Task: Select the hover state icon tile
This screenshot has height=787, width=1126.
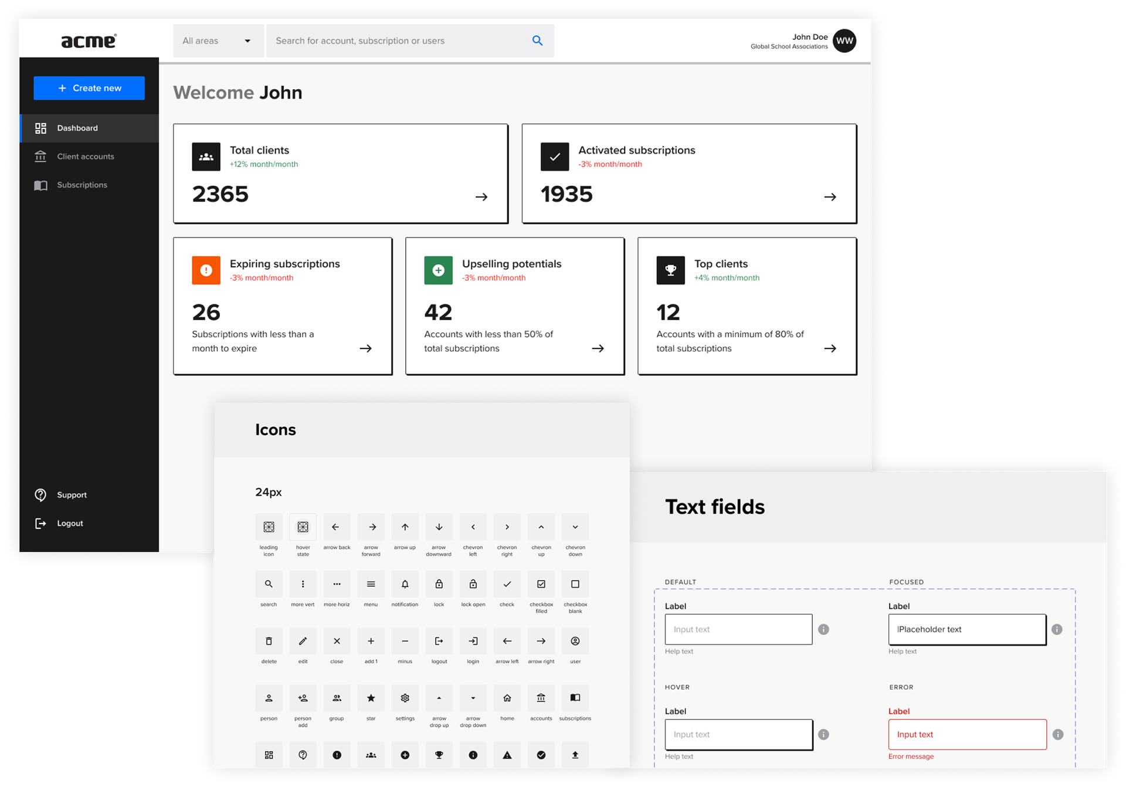Action: pyautogui.click(x=303, y=527)
